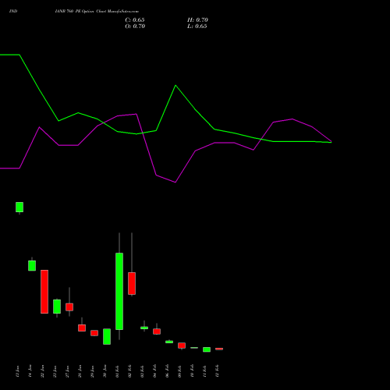The height and width of the screenshot is (390, 390).
Task: Click the '27 Jan' date axis label
Action: tap(68, 371)
